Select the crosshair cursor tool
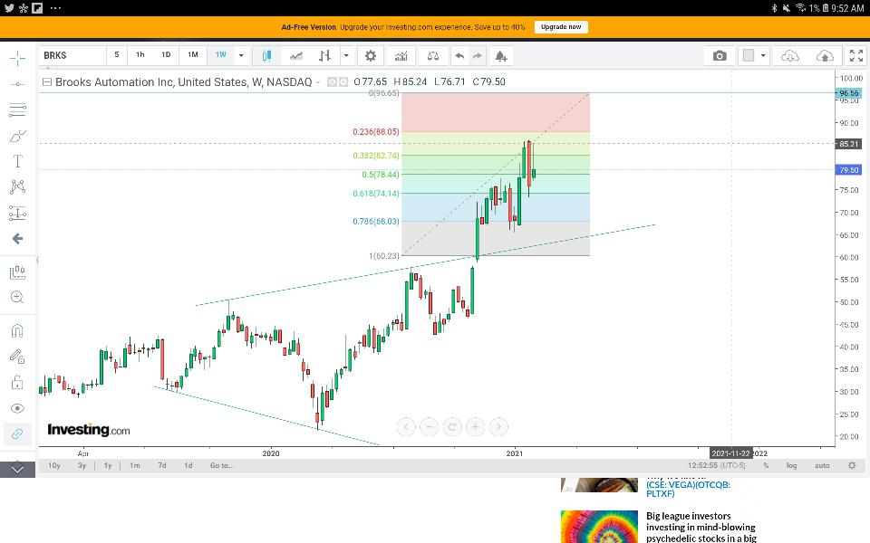Screen dimensions: 870x543 click(17, 58)
